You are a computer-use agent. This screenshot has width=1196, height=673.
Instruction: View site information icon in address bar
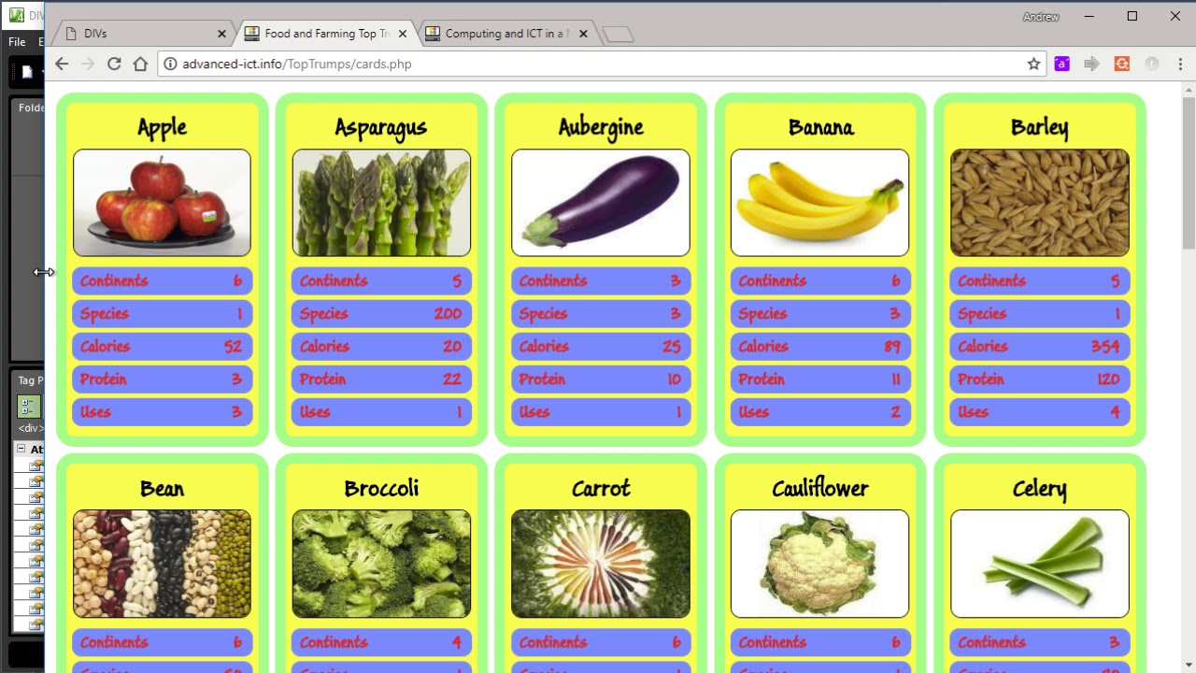170,64
